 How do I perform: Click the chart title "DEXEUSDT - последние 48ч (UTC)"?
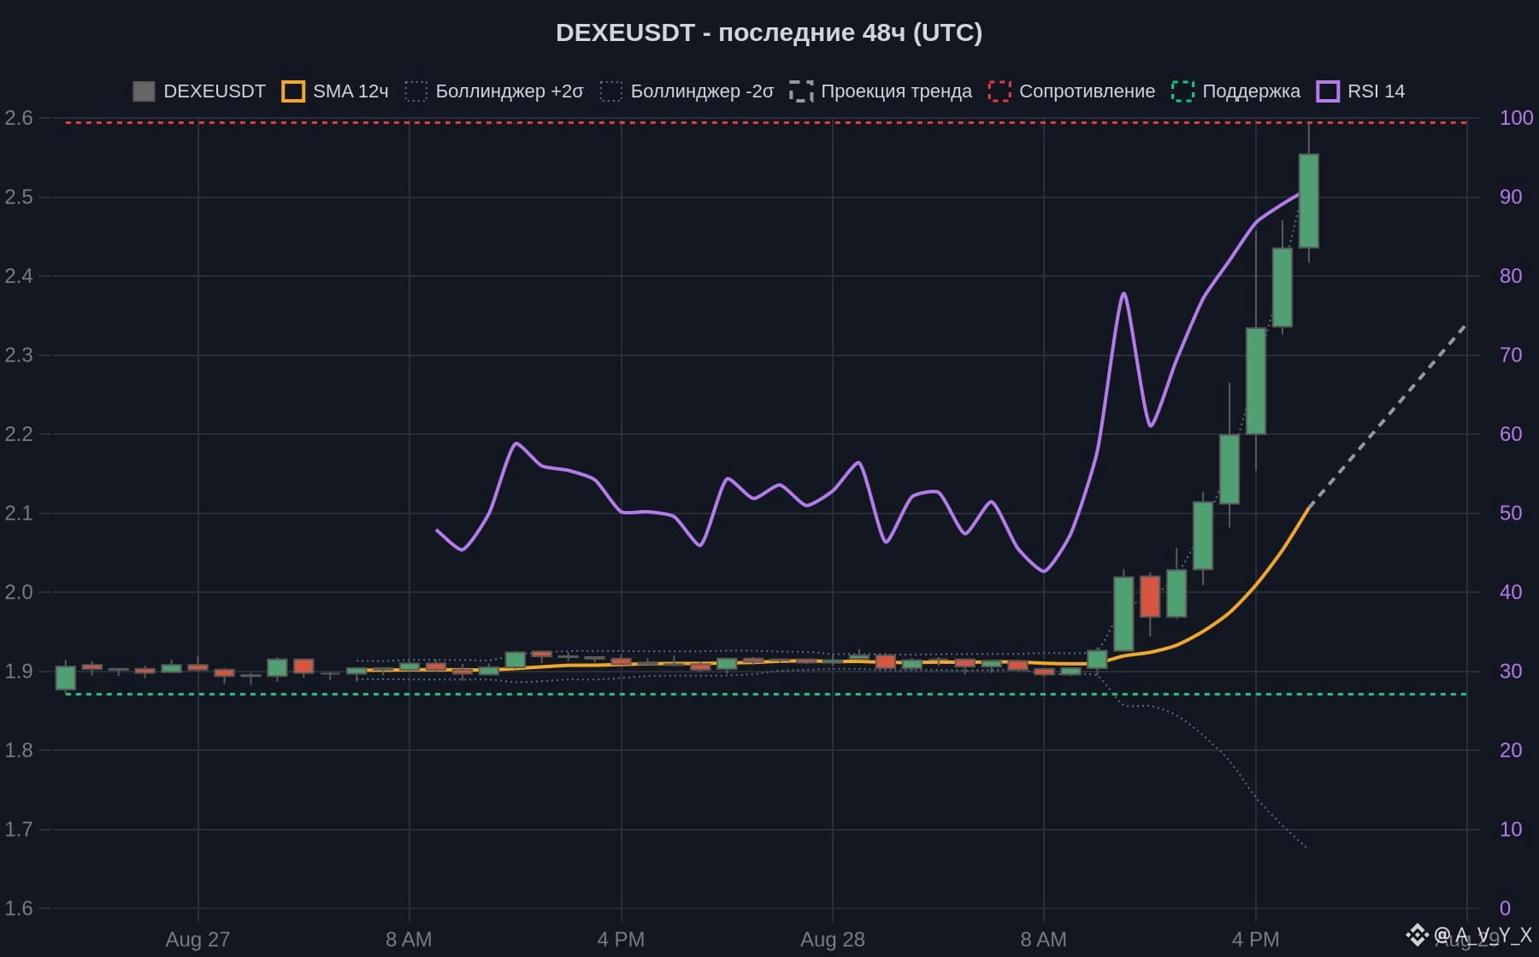[x=769, y=32]
